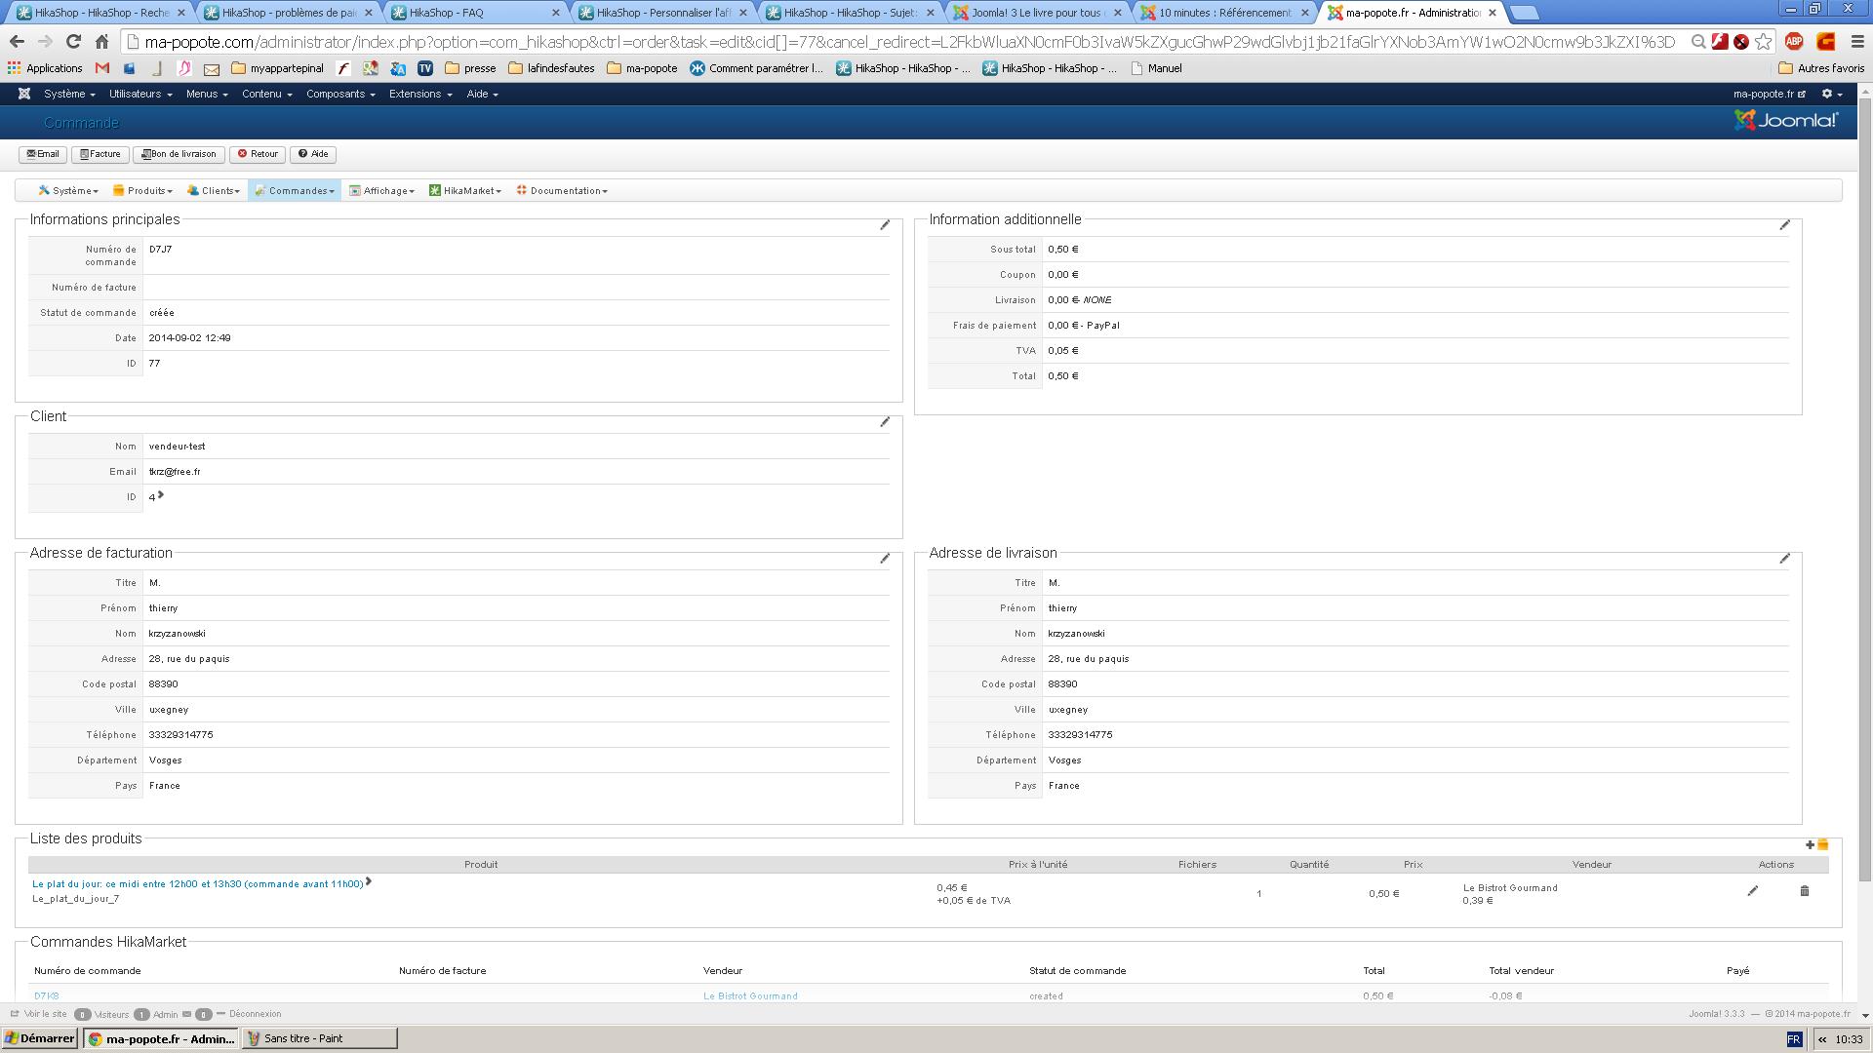Screen dimensions: 1873x1053
Task: Open Le plat du jour product link
Action: (x=197, y=884)
